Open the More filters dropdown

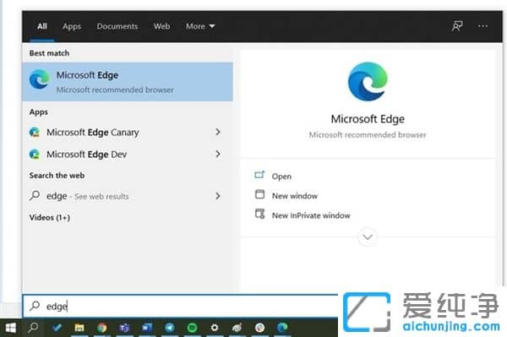coord(200,26)
